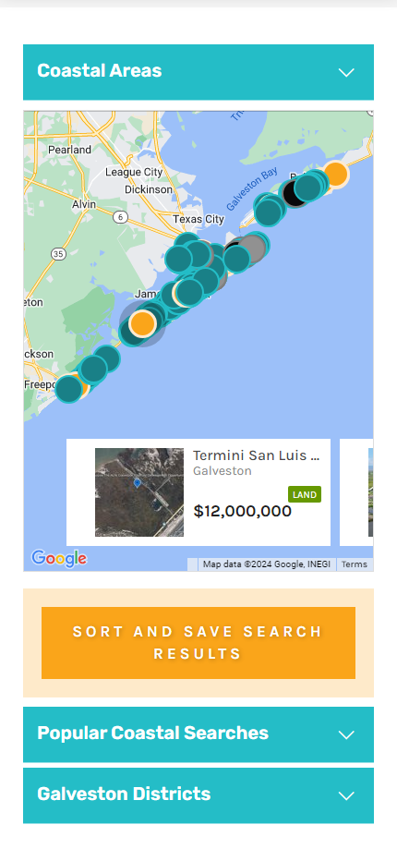Click the Galveston subtitle on listing card

click(x=223, y=471)
